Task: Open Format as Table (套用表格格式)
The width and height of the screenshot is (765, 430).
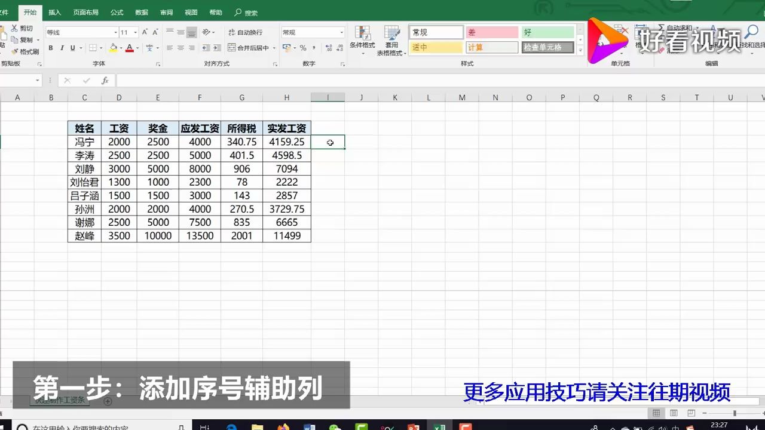Action: [x=391, y=41]
